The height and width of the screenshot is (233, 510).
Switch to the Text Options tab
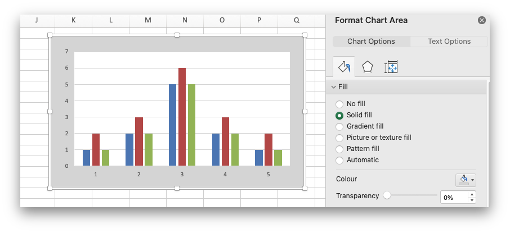click(449, 42)
